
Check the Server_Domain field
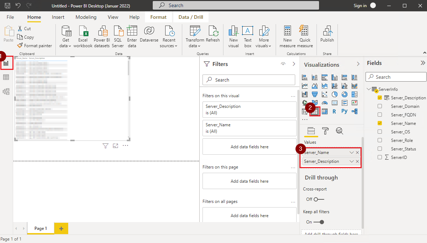[380, 106]
